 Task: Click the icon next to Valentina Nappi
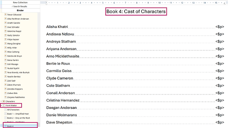click(5, 31)
